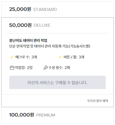Select the PREMIUM label tab

[46, 115]
